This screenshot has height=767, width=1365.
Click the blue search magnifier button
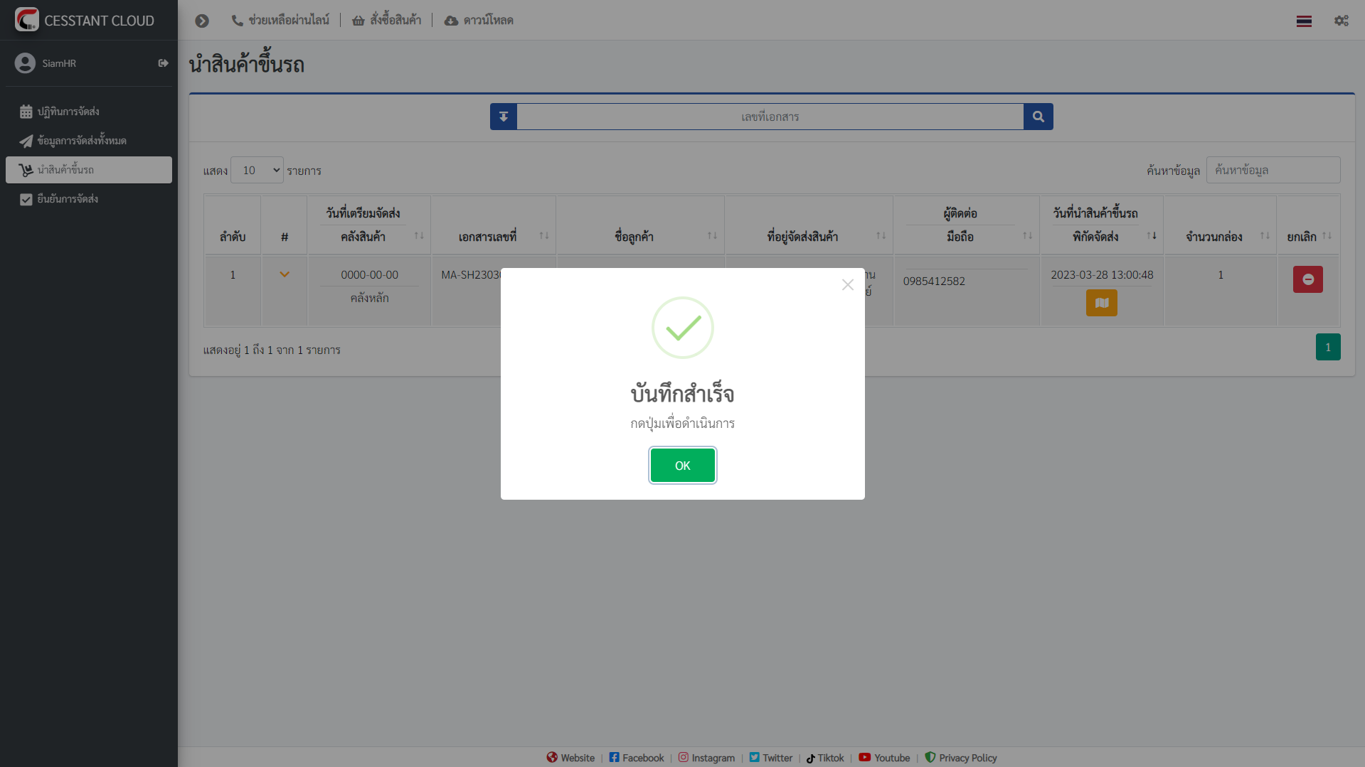click(x=1038, y=117)
